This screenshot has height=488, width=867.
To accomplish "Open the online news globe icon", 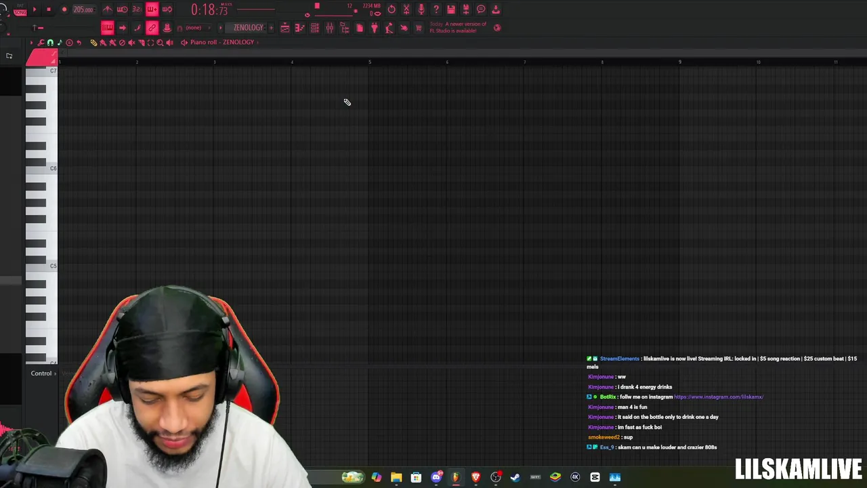I will (497, 28).
